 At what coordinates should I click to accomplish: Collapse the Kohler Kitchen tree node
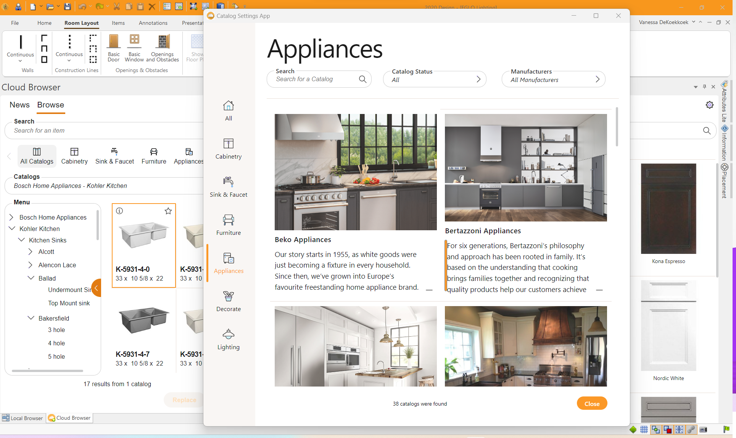point(12,228)
